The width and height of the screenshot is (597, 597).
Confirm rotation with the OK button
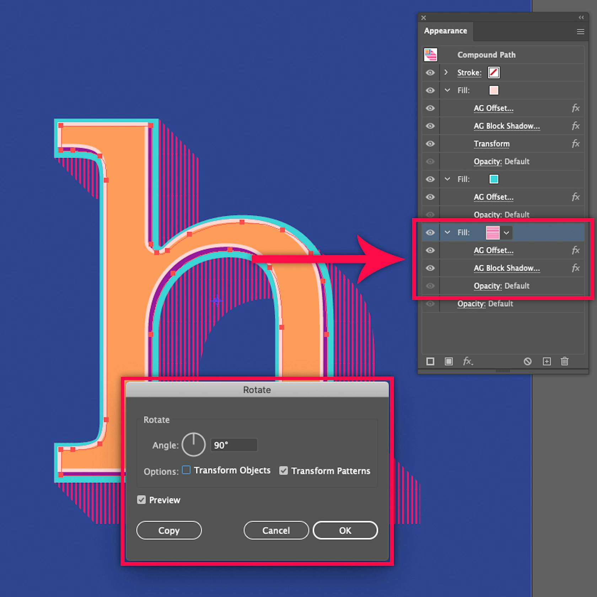tap(345, 530)
